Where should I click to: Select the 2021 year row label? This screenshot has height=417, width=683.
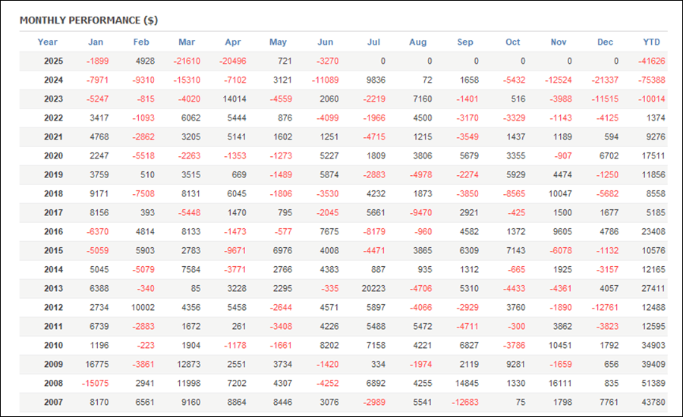coord(53,136)
